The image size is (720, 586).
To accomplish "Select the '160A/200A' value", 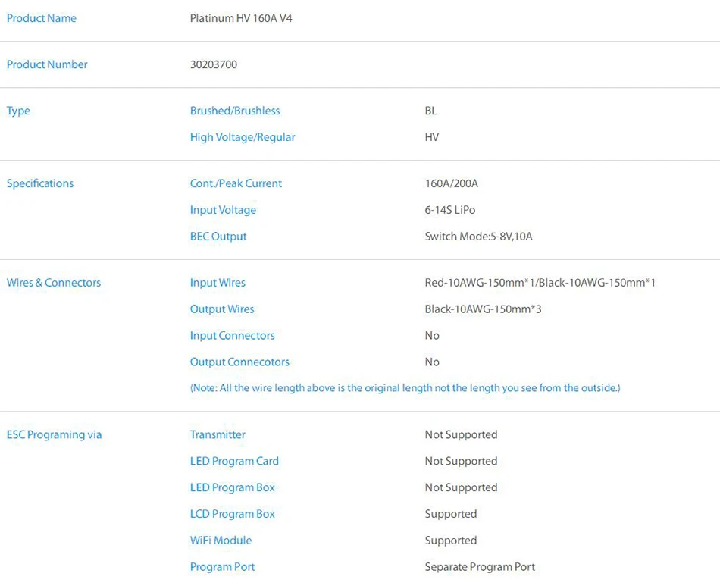I will (452, 183).
